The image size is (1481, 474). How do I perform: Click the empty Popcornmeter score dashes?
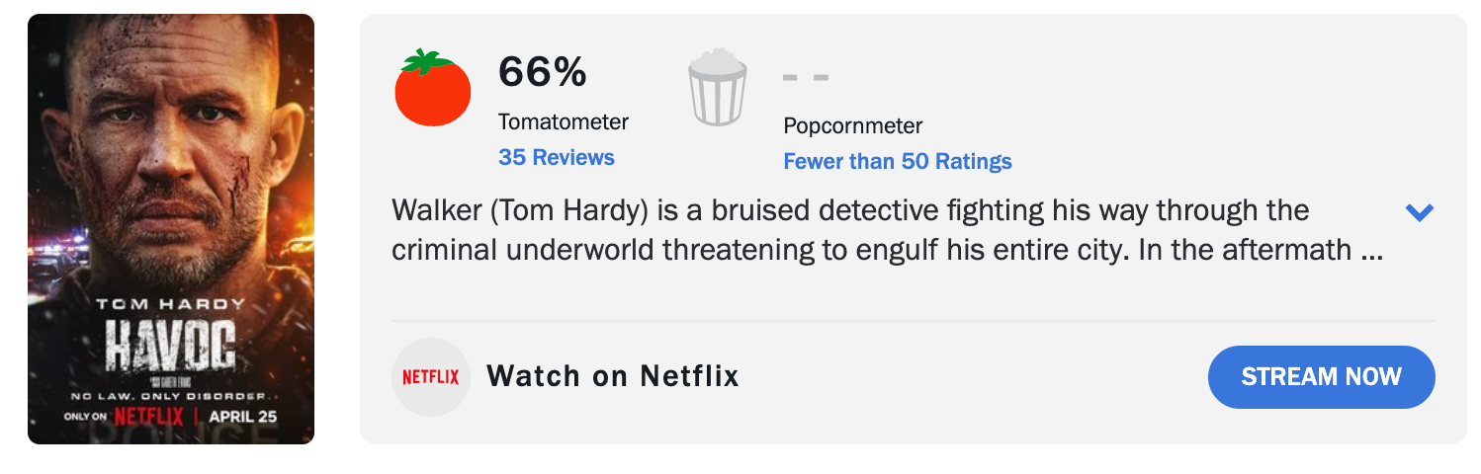pyautogui.click(x=806, y=76)
